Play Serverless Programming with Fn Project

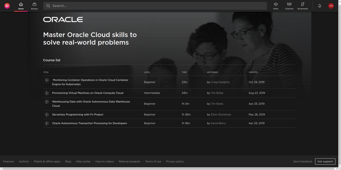click(47, 114)
